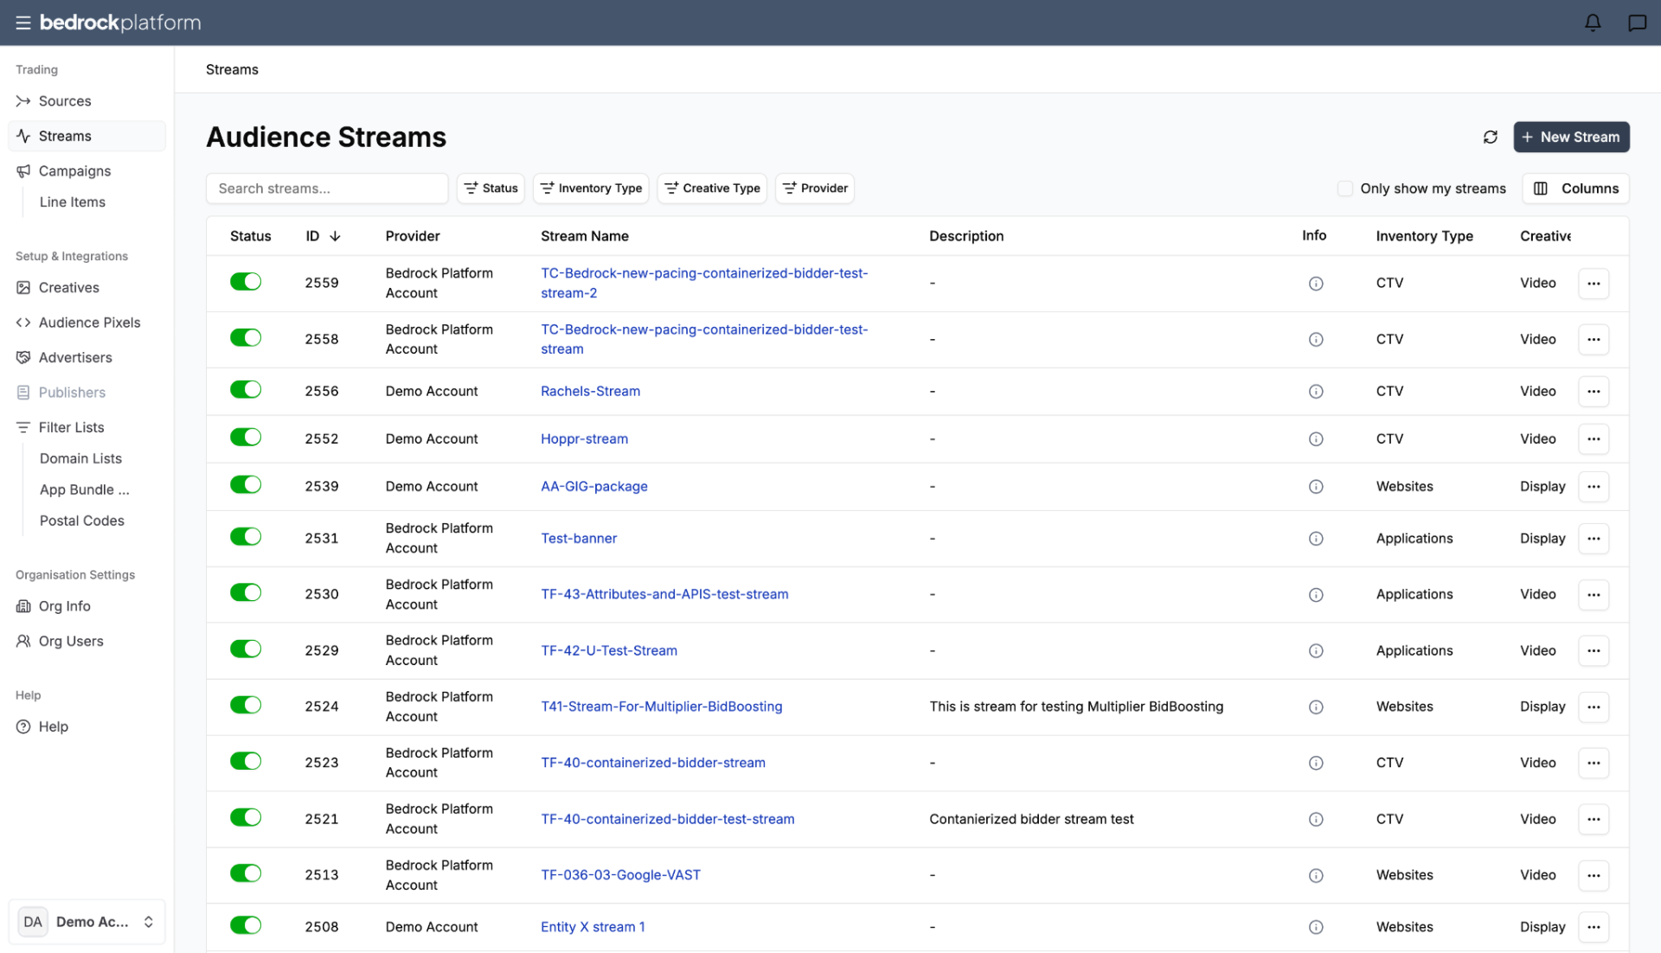Open Entity X stream 1 link
Viewport: 1661px width, 953px height.
point(593,927)
